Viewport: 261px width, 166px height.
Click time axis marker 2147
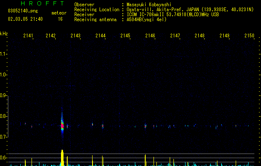(x=175, y=35)
